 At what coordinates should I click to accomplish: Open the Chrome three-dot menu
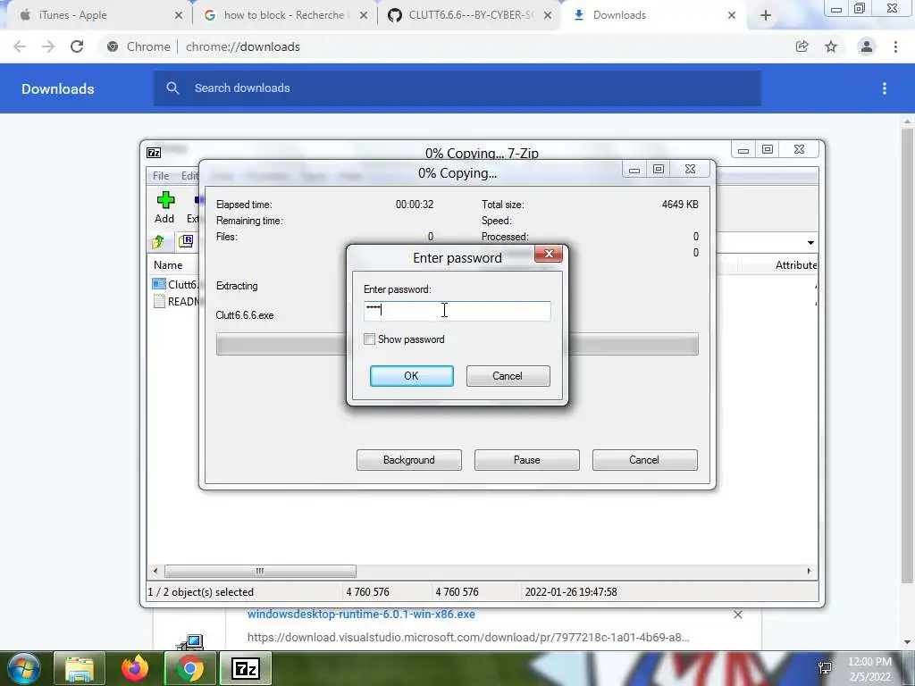895,46
